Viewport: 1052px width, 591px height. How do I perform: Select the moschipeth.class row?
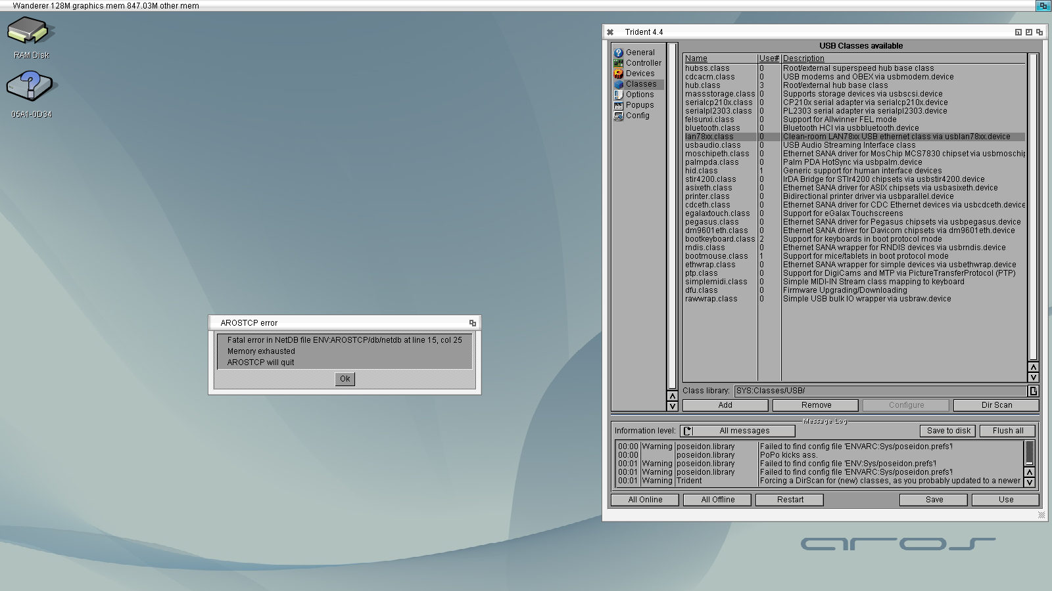(855, 154)
